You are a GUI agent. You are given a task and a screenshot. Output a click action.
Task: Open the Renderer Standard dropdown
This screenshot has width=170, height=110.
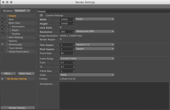[x=22, y=11]
